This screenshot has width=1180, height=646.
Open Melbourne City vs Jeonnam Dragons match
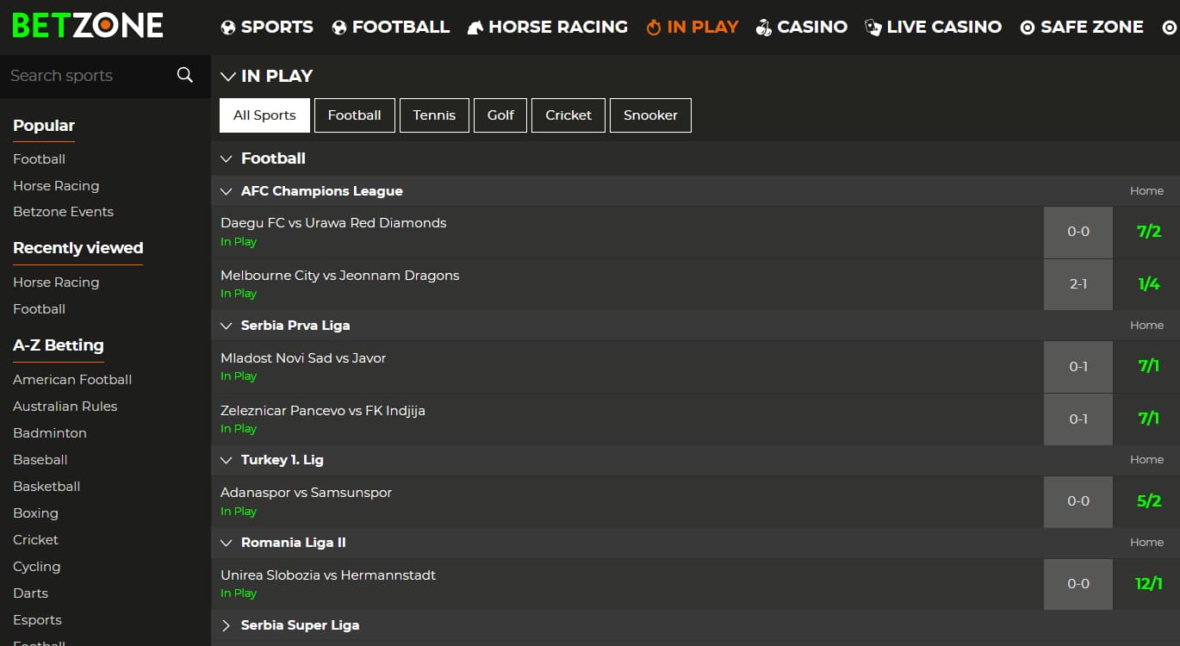[x=339, y=276]
